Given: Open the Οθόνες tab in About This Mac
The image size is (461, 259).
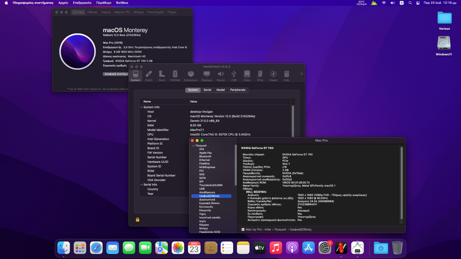Looking at the screenshot, I should (x=92, y=12).
